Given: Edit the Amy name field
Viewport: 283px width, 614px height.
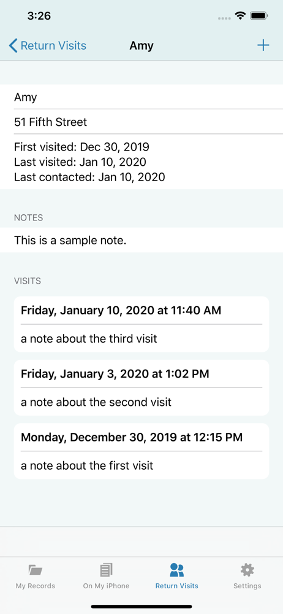Looking at the screenshot, I should point(141,97).
